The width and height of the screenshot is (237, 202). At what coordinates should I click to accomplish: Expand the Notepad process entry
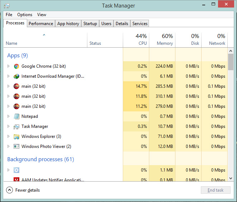pyautogui.click(x=9, y=116)
